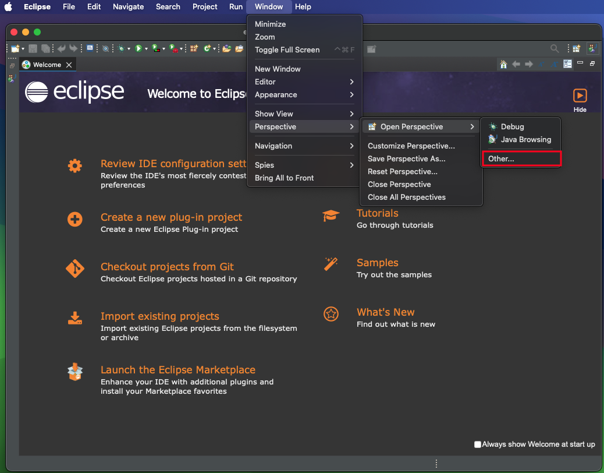The image size is (604, 473).
Task: Expand the Editor submenu
Action: pyautogui.click(x=304, y=82)
